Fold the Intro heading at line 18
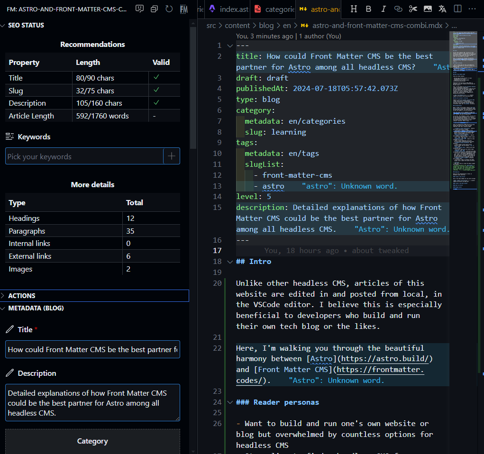Viewport: 484px width, 454px height. tap(230, 262)
